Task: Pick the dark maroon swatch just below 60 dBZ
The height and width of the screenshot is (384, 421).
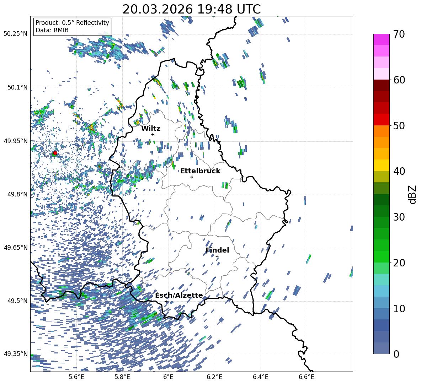Action: [x=382, y=85]
